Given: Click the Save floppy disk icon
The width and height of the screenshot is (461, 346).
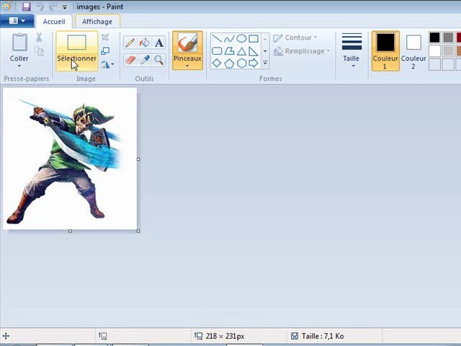Looking at the screenshot, I should coord(27,6).
